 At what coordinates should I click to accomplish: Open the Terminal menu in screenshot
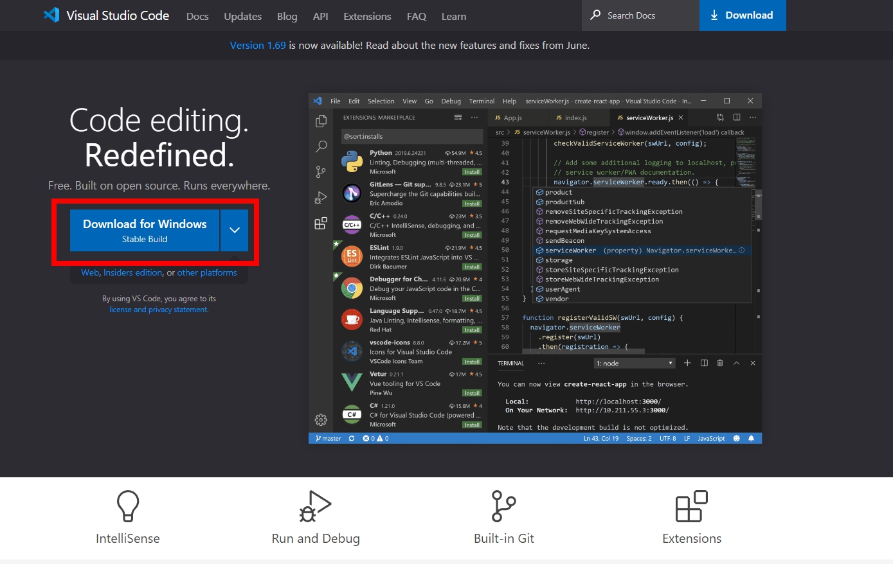(482, 101)
